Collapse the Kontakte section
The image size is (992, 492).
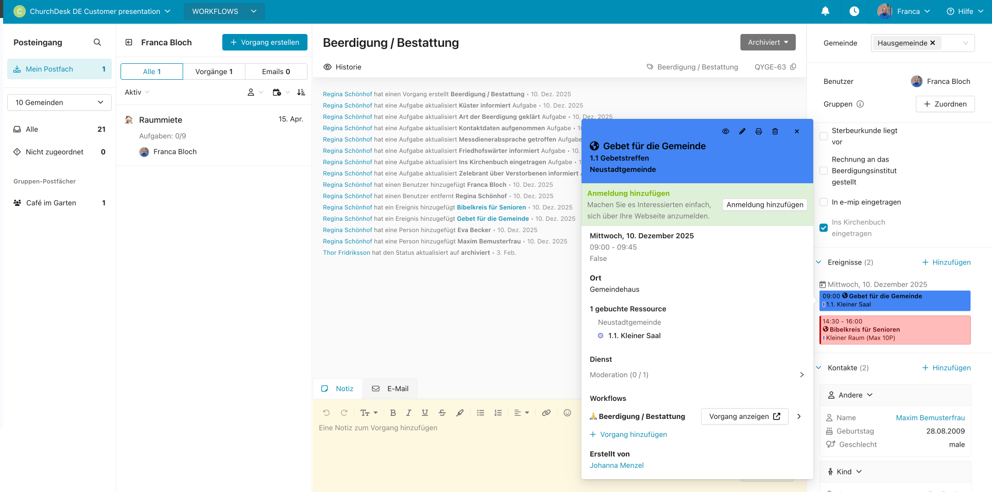(819, 367)
